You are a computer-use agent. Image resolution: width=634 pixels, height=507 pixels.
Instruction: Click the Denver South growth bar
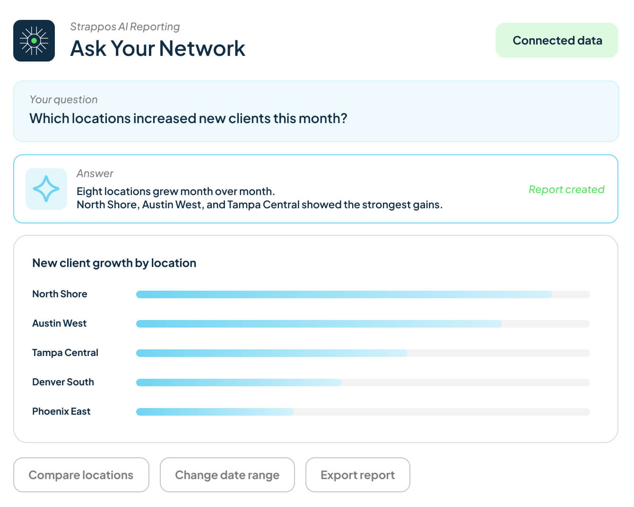point(363,382)
